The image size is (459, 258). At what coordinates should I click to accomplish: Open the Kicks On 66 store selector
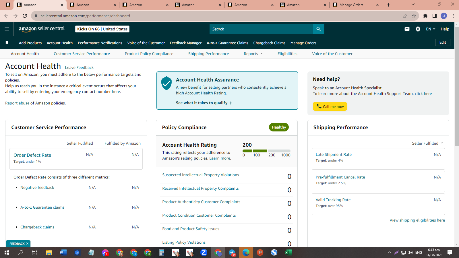[x=102, y=29]
